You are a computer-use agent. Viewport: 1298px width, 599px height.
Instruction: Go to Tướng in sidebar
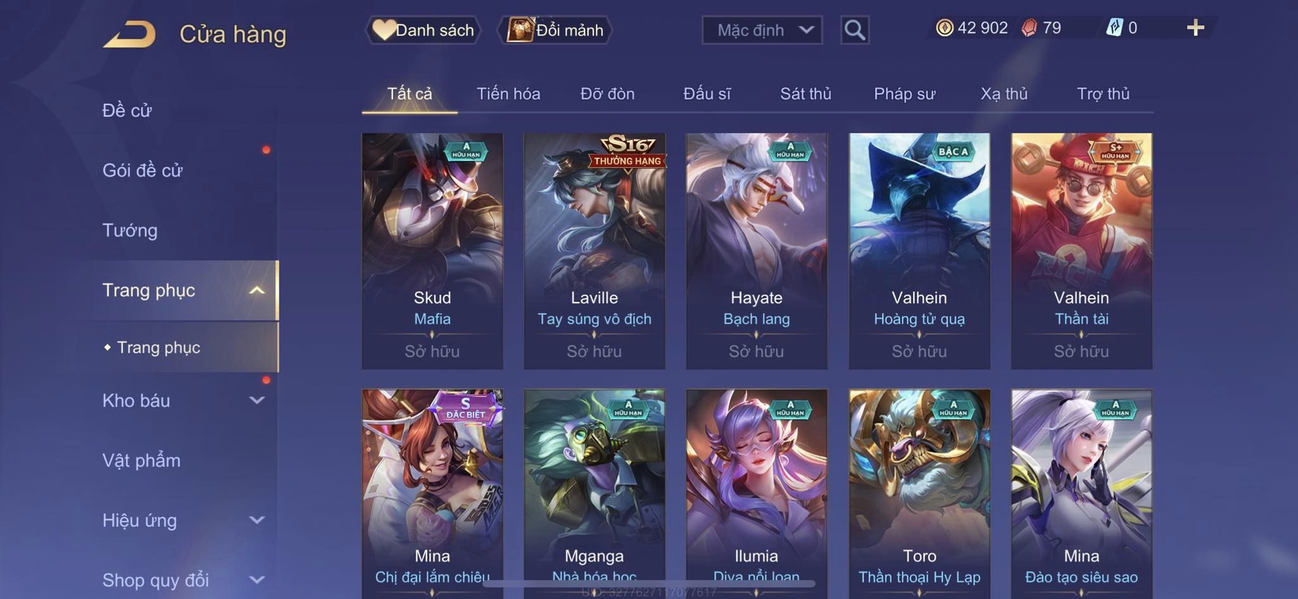pos(130,230)
